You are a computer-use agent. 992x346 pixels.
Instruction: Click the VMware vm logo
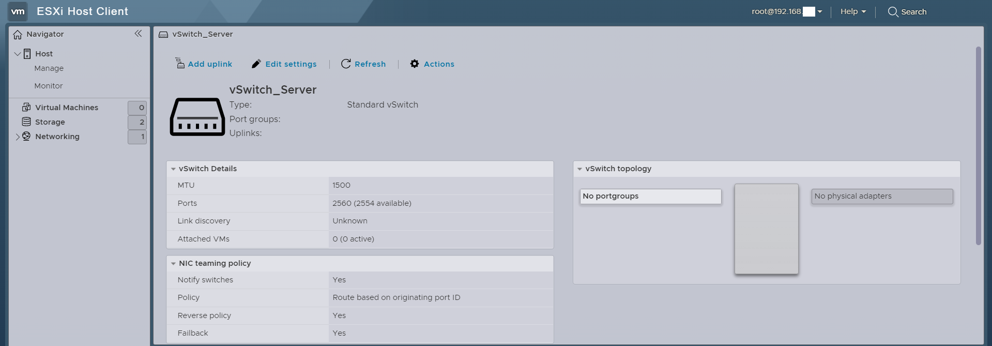18,11
